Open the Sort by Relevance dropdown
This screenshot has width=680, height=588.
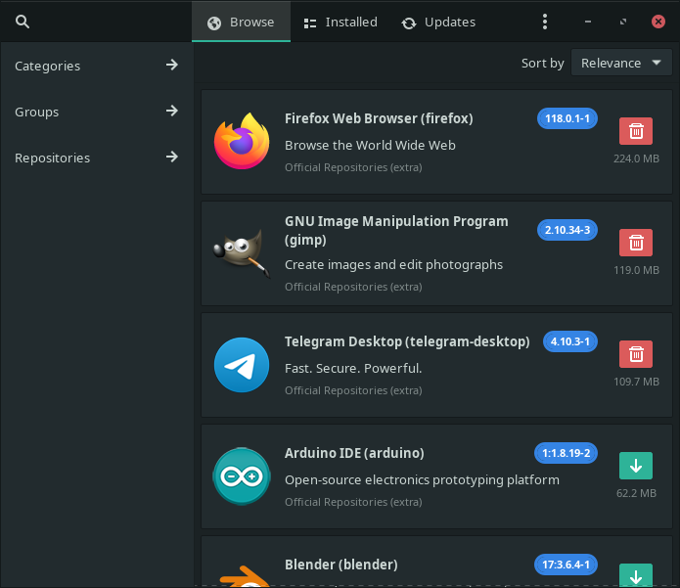point(621,63)
